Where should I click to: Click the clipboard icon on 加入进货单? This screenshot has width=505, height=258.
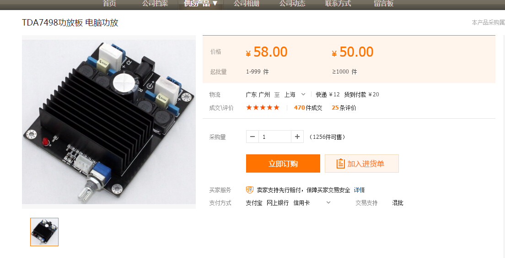[x=340, y=163]
